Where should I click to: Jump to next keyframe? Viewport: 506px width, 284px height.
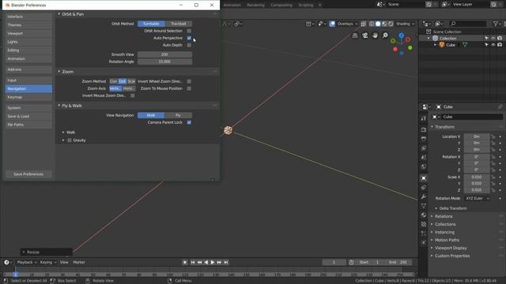tap(219, 263)
